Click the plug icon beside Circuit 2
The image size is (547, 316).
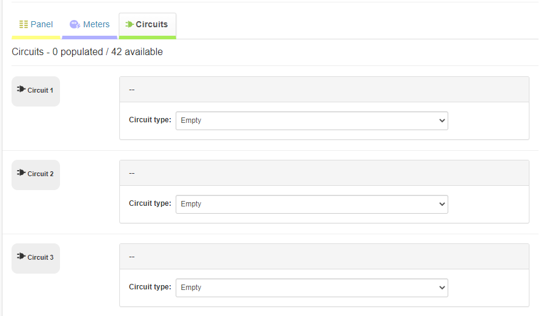click(21, 173)
